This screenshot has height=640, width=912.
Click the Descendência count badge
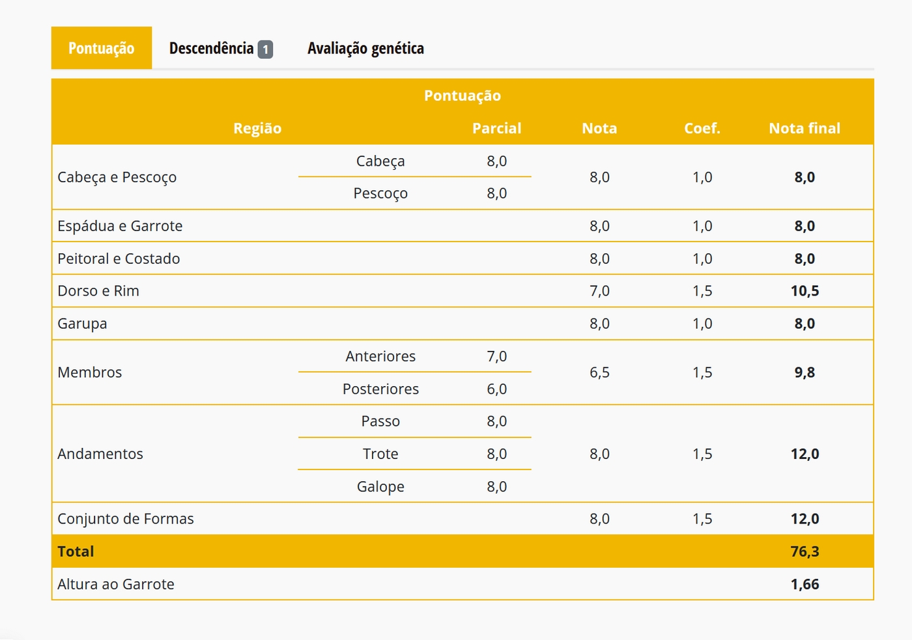pos(265,49)
